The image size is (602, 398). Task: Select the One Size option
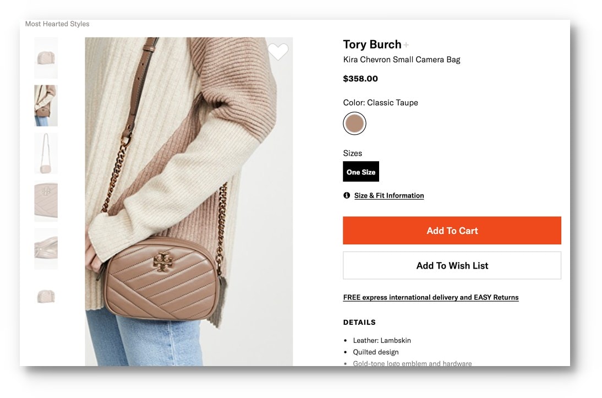pos(361,172)
